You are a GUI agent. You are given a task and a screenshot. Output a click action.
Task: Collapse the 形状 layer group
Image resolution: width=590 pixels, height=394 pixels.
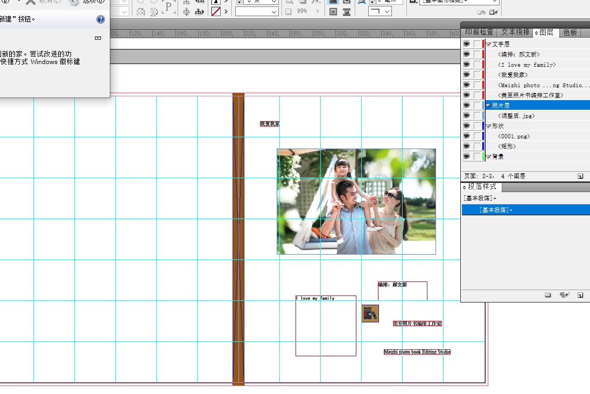488,126
